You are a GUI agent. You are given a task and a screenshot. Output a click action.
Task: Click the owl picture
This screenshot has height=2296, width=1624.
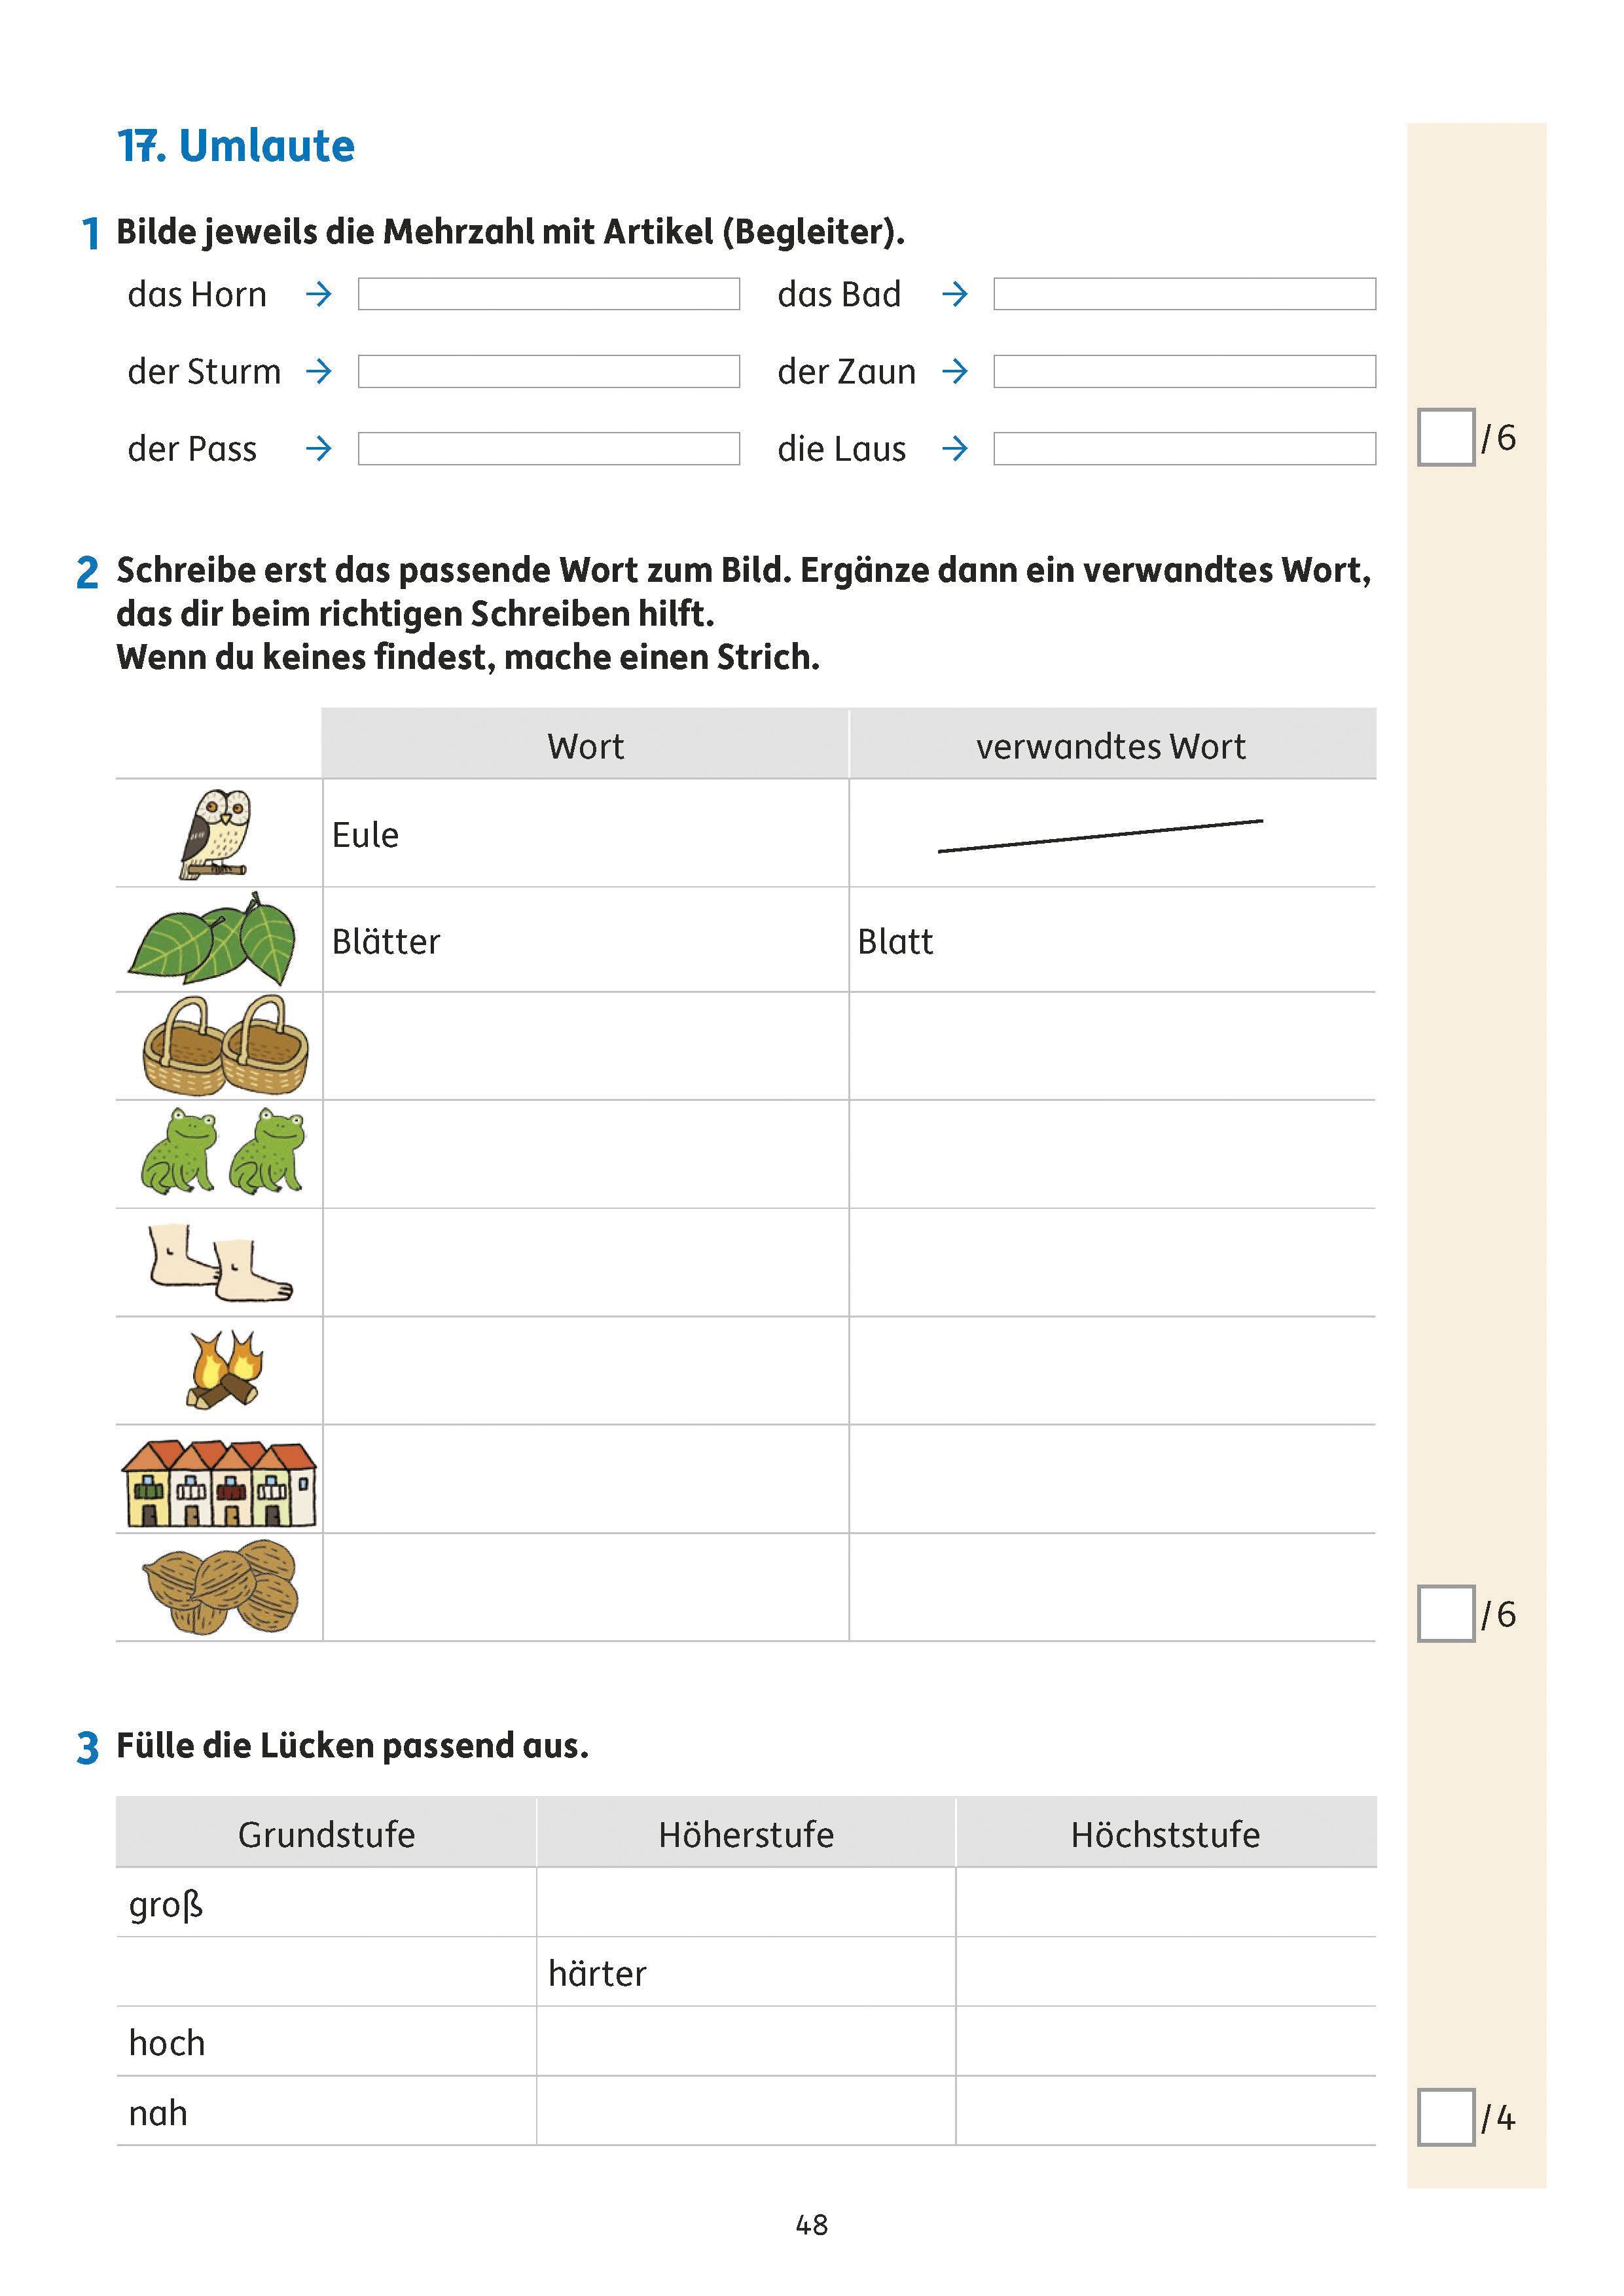tap(217, 834)
